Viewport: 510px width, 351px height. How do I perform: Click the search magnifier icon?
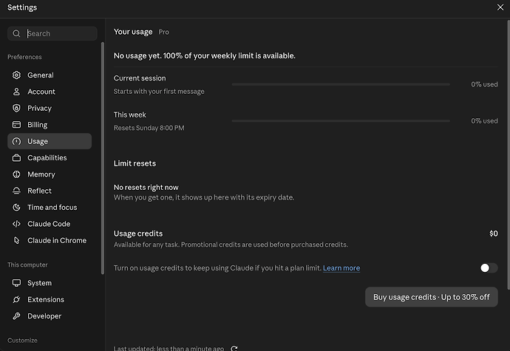pos(16,33)
